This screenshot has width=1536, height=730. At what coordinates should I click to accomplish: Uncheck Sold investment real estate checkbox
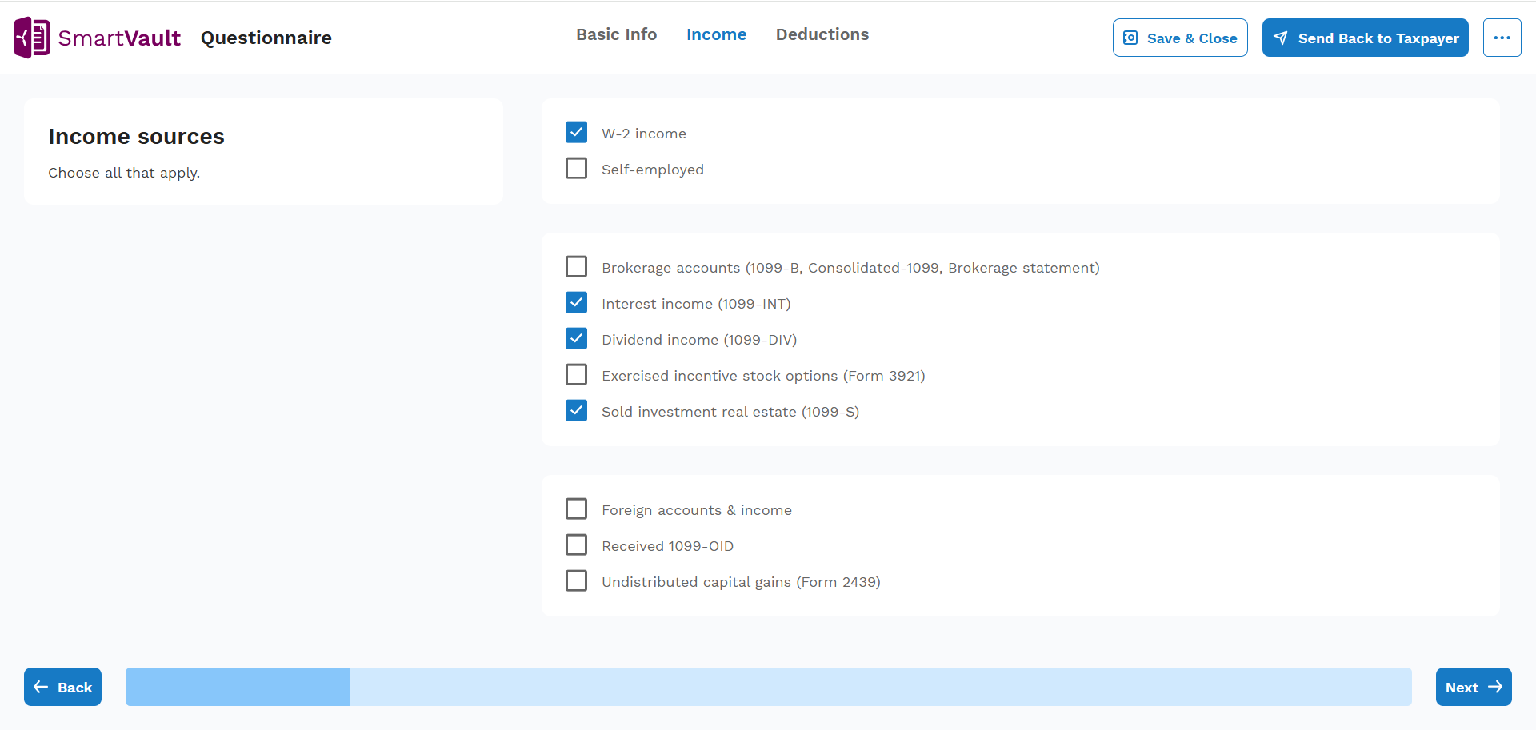click(576, 410)
